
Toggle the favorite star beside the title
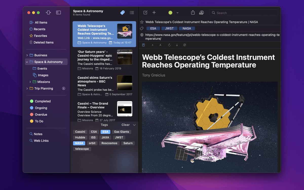click(142, 22)
